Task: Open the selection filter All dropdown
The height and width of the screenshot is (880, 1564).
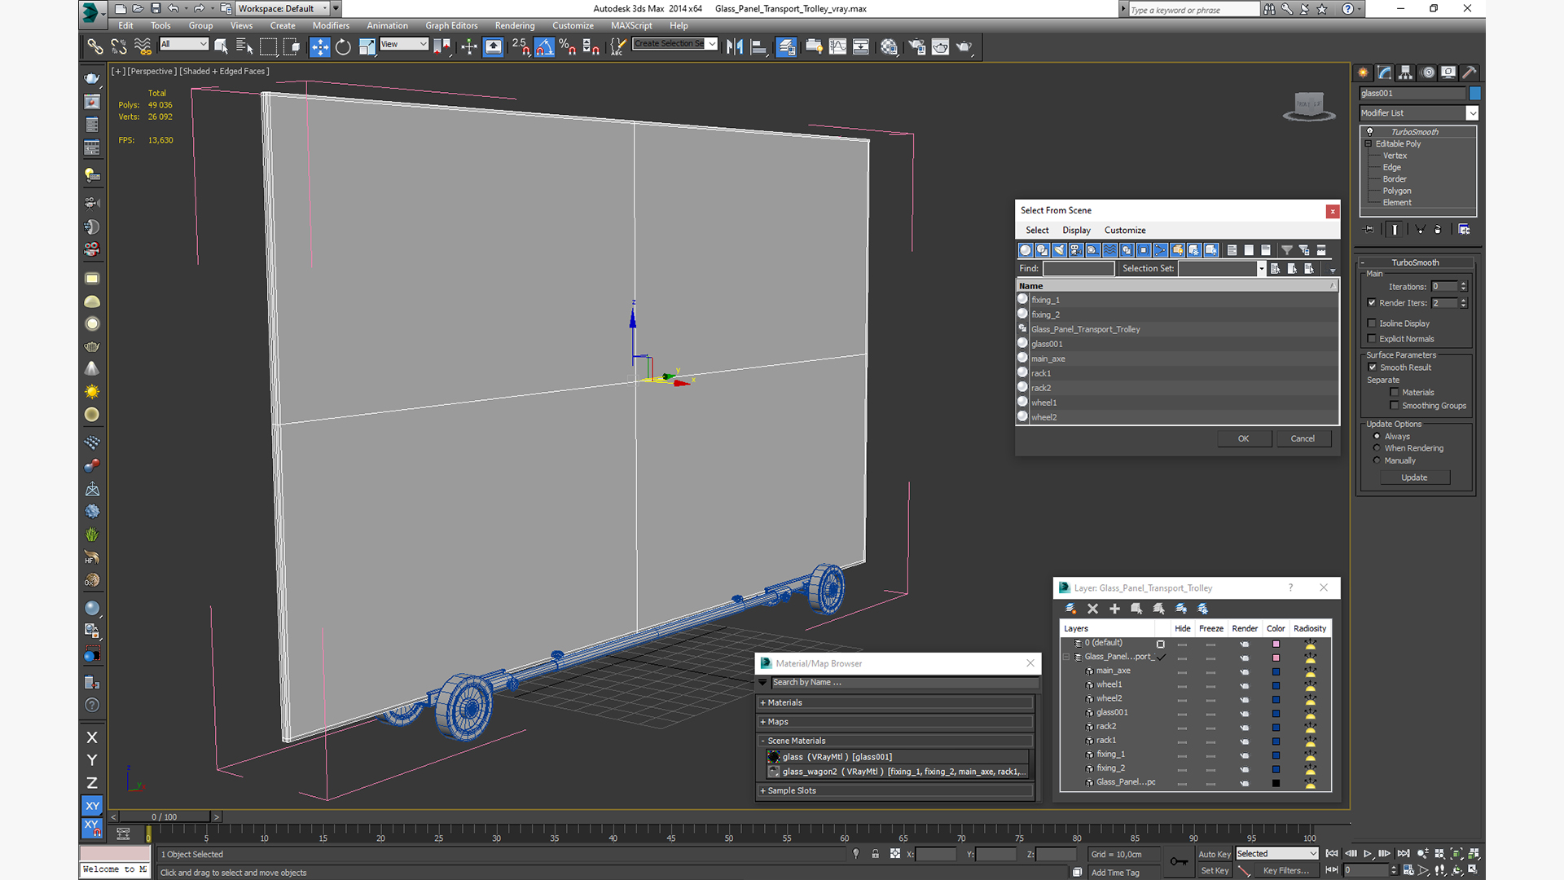Action: point(184,44)
